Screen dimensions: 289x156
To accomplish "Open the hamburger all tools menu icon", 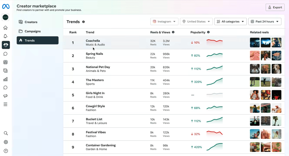I will tap(5, 104).
